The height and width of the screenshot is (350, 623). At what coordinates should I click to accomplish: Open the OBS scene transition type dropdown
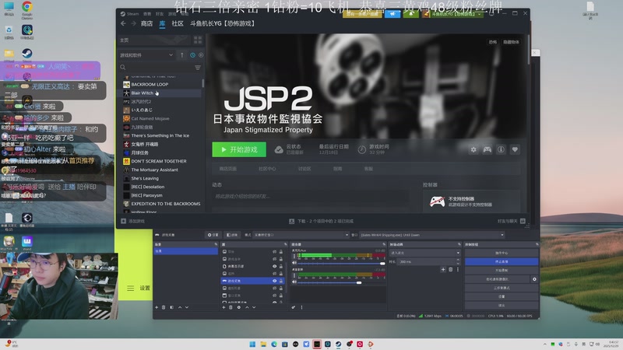pyautogui.click(x=426, y=253)
